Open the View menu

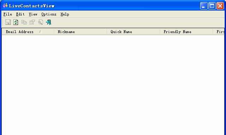33,14
